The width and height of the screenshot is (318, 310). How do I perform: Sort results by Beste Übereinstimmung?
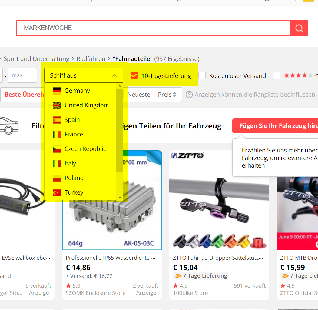[x=24, y=95]
